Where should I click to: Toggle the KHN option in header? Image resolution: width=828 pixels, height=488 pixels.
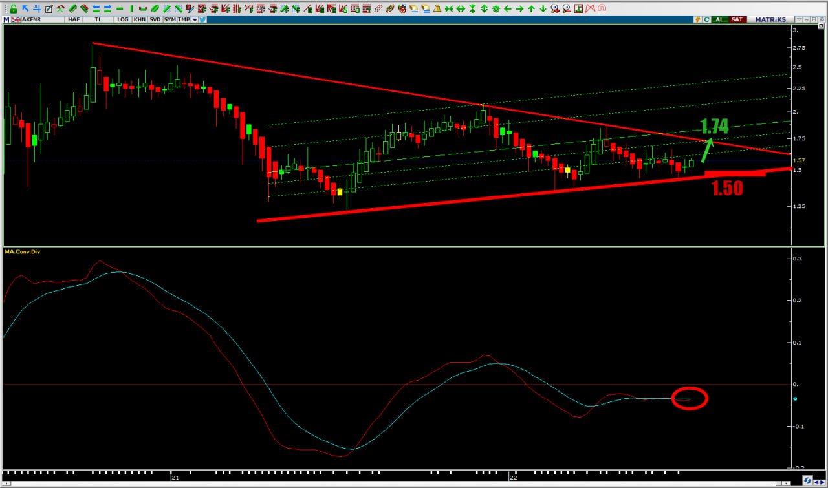coord(139,19)
